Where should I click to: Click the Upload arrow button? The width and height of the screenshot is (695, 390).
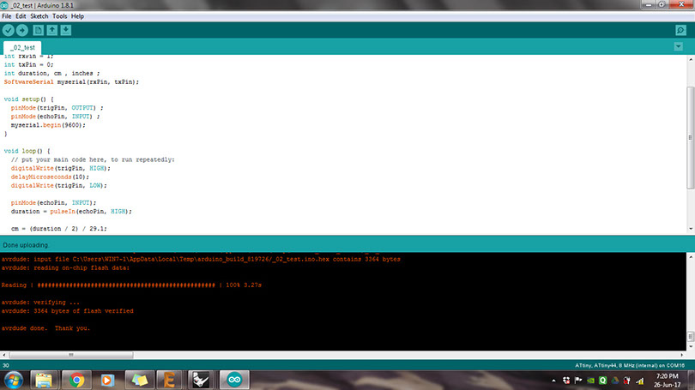point(21,30)
